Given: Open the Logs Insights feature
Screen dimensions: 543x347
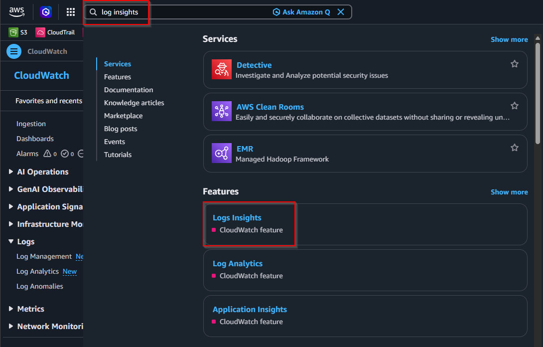Looking at the screenshot, I should [237, 218].
